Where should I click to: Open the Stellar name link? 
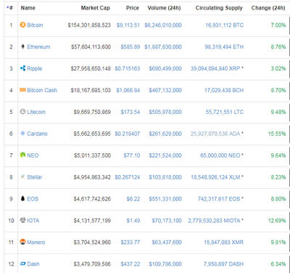click(x=35, y=177)
